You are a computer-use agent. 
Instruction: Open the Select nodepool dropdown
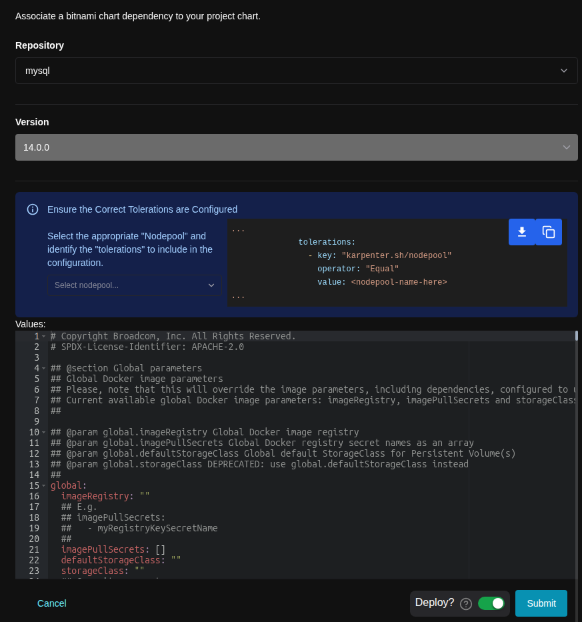coord(135,285)
